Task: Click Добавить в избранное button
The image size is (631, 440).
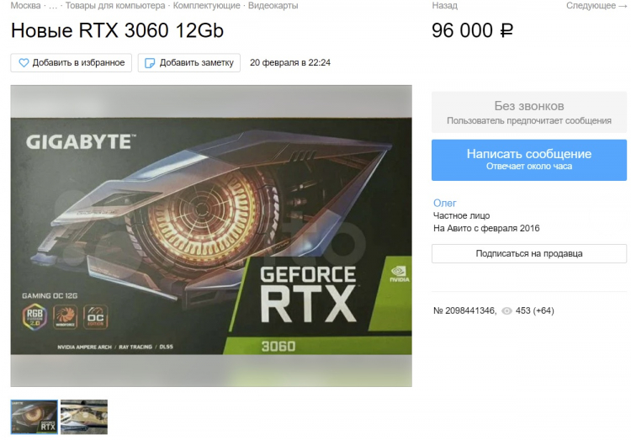Action: click(x=72, y=63)
